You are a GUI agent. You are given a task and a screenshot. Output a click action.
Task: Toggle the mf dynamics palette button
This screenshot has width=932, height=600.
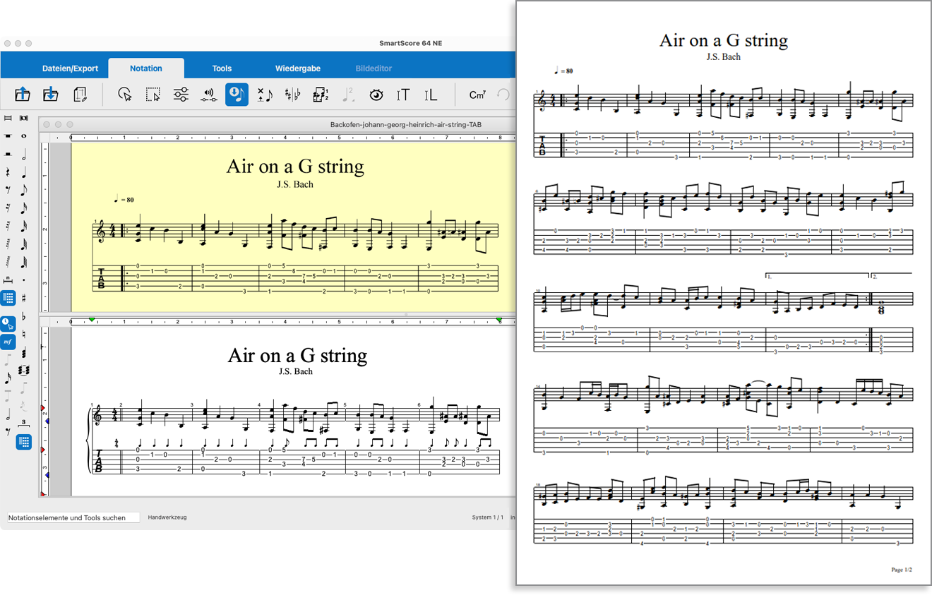pos(8,342)
